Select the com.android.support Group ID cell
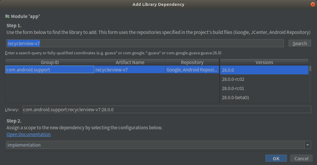This screenshot has width=317, height=165. click(50, 69)
